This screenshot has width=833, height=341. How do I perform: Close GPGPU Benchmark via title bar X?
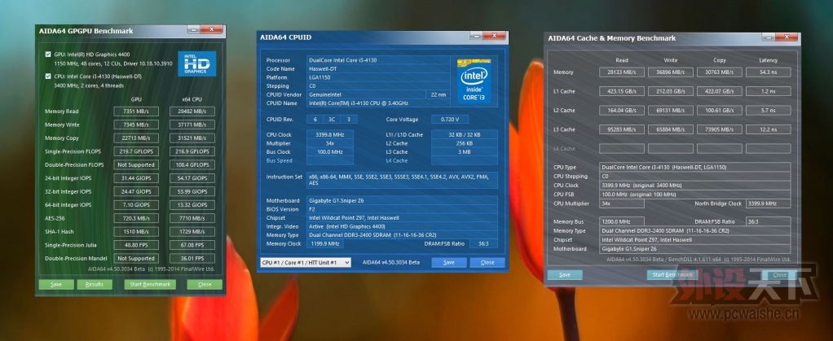tap(212, 29)
